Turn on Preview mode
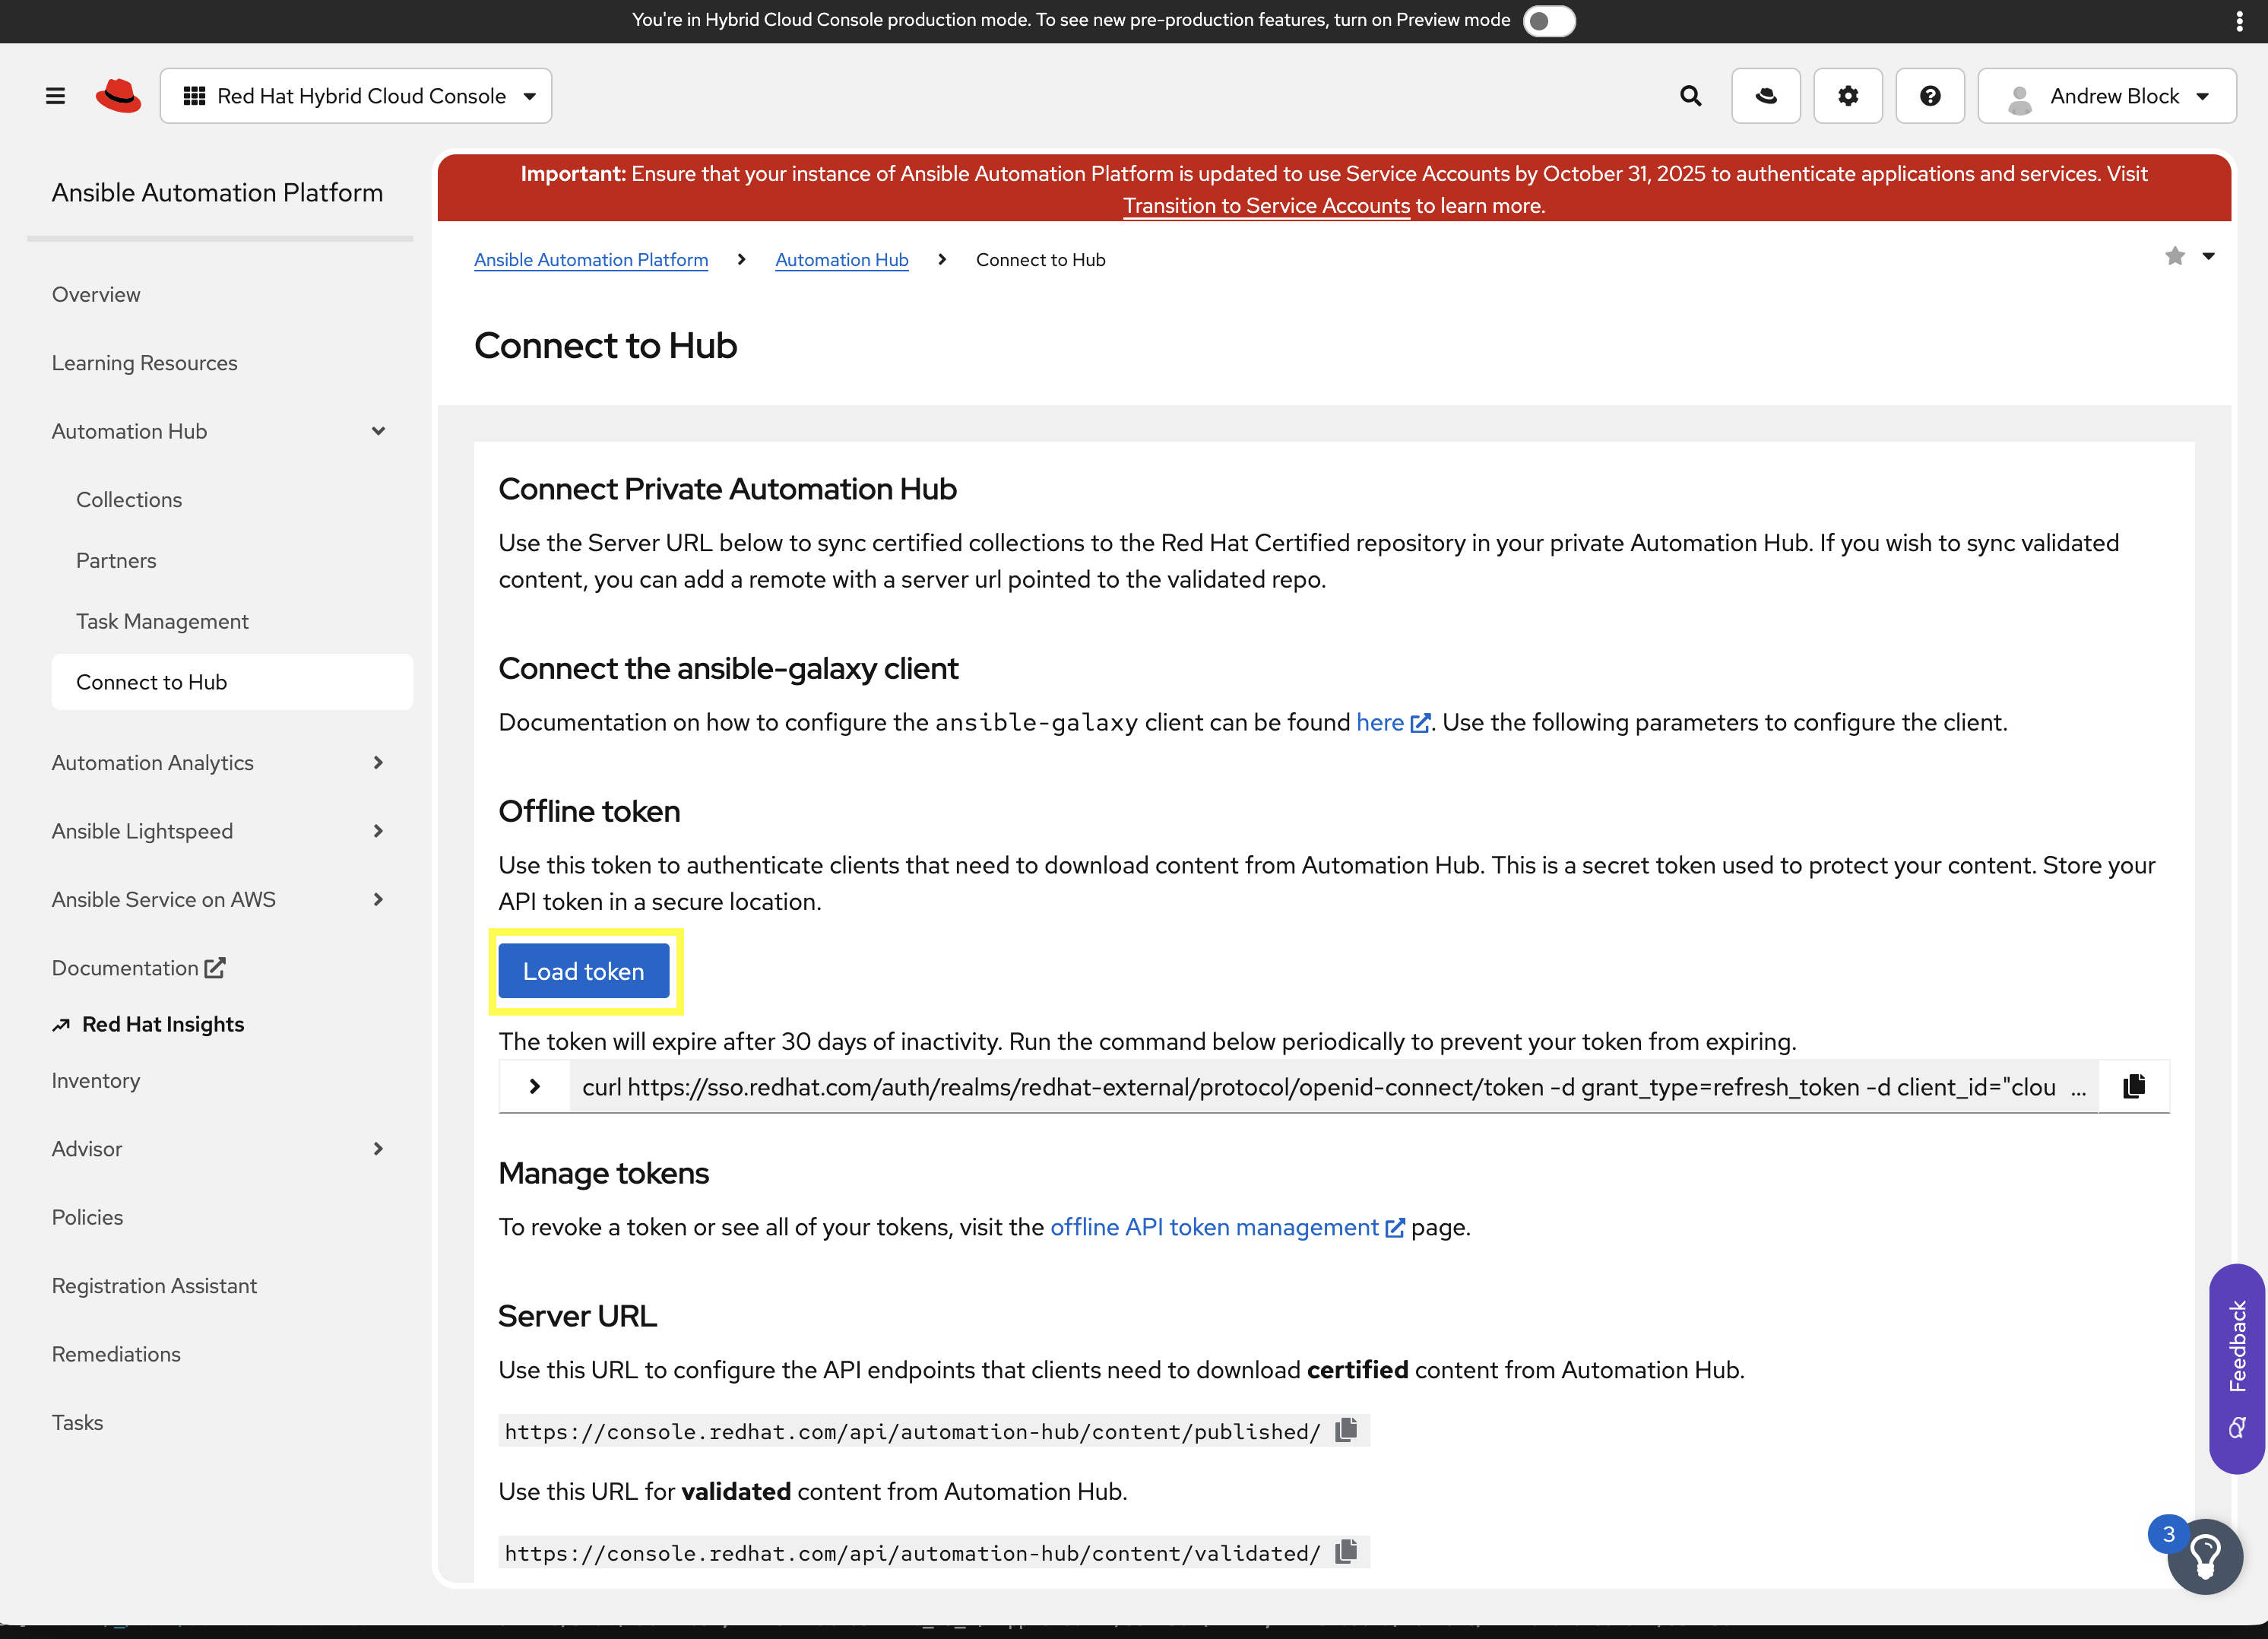This screenshot has height=1639, width=2268. (1549, 20)
